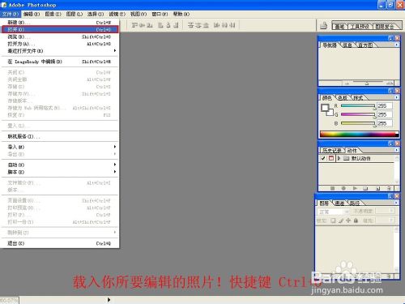Click the distribute left edges icon
Viewport: 405px width, 304px height.
coord(216,25)
